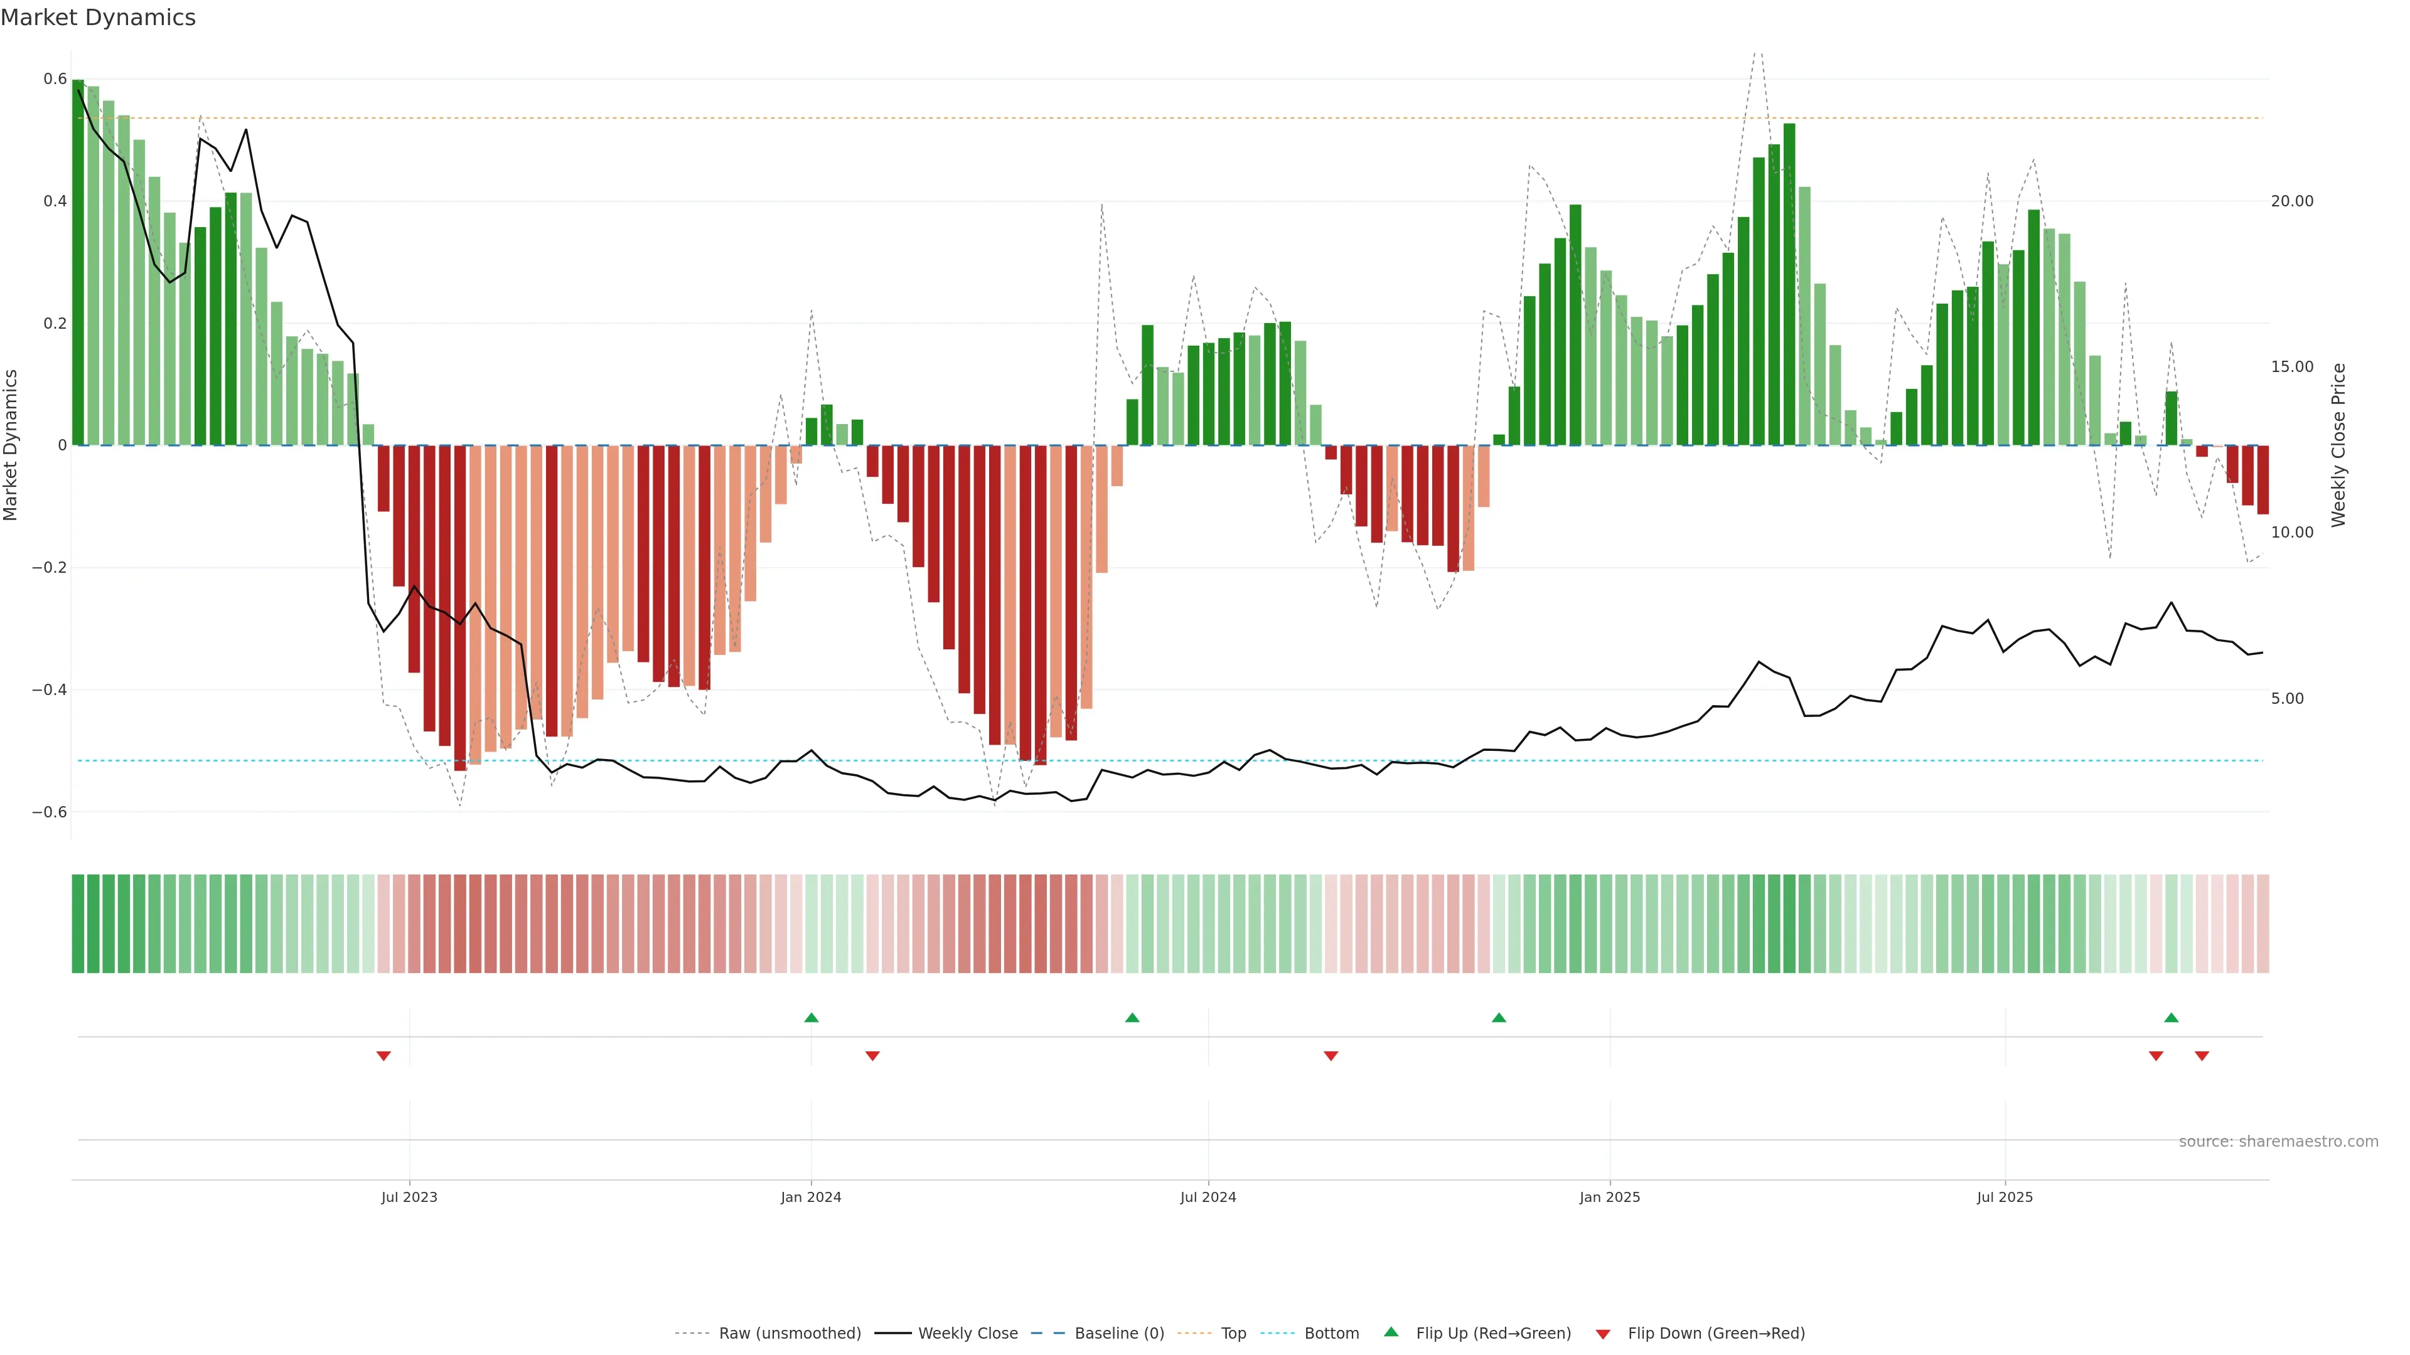Click the darkest green leftmost heatmap strip cell
Viewport: 2410px width, 1355px height.
point(78,923)
